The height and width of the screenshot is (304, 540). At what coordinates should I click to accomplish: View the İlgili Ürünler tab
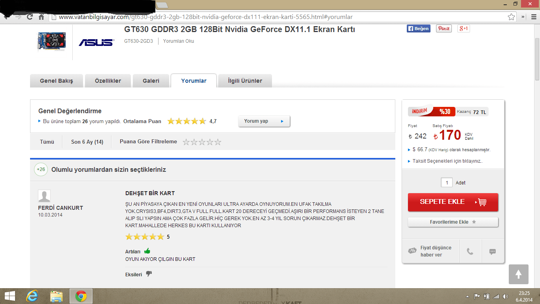(x=245, y=81)
